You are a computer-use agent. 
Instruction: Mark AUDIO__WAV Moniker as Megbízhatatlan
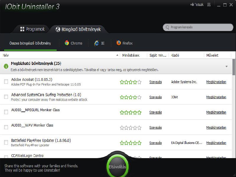click(x=216, y=128)
